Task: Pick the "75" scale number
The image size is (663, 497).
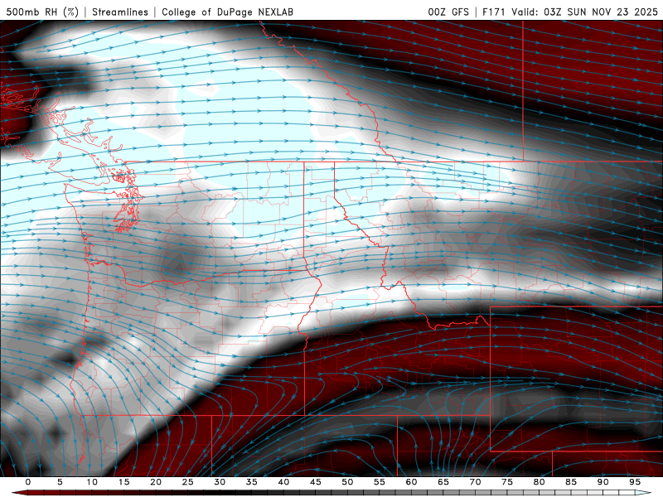Action: (x=507, y=482)
